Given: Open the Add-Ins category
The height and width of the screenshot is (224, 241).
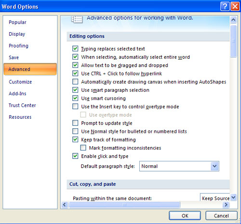Looking at the screenshot, I should [x=17, y=93].
